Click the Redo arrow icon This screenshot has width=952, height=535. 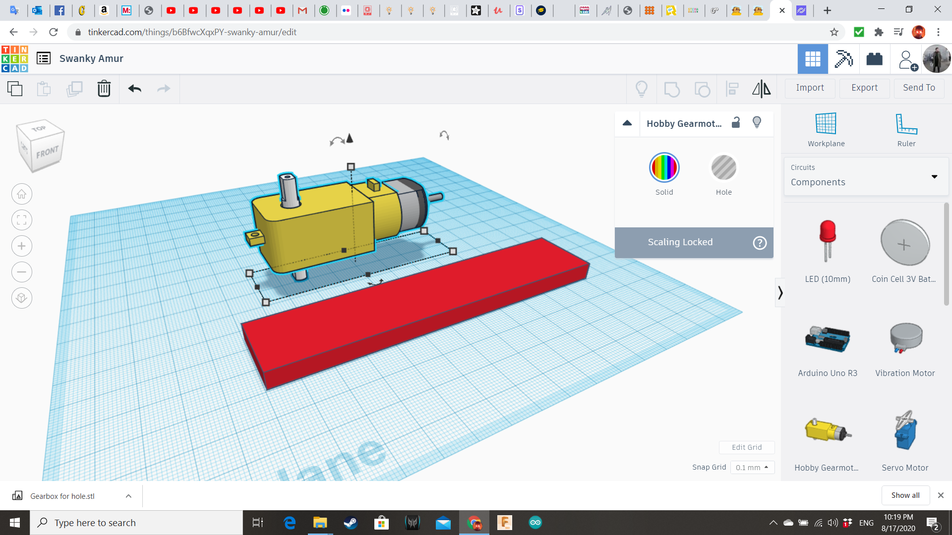point(164,88)
